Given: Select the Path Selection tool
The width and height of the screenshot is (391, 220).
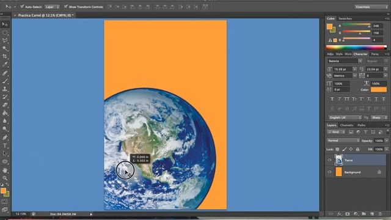Looking at the screenshot, I should [x=5, y=153].
